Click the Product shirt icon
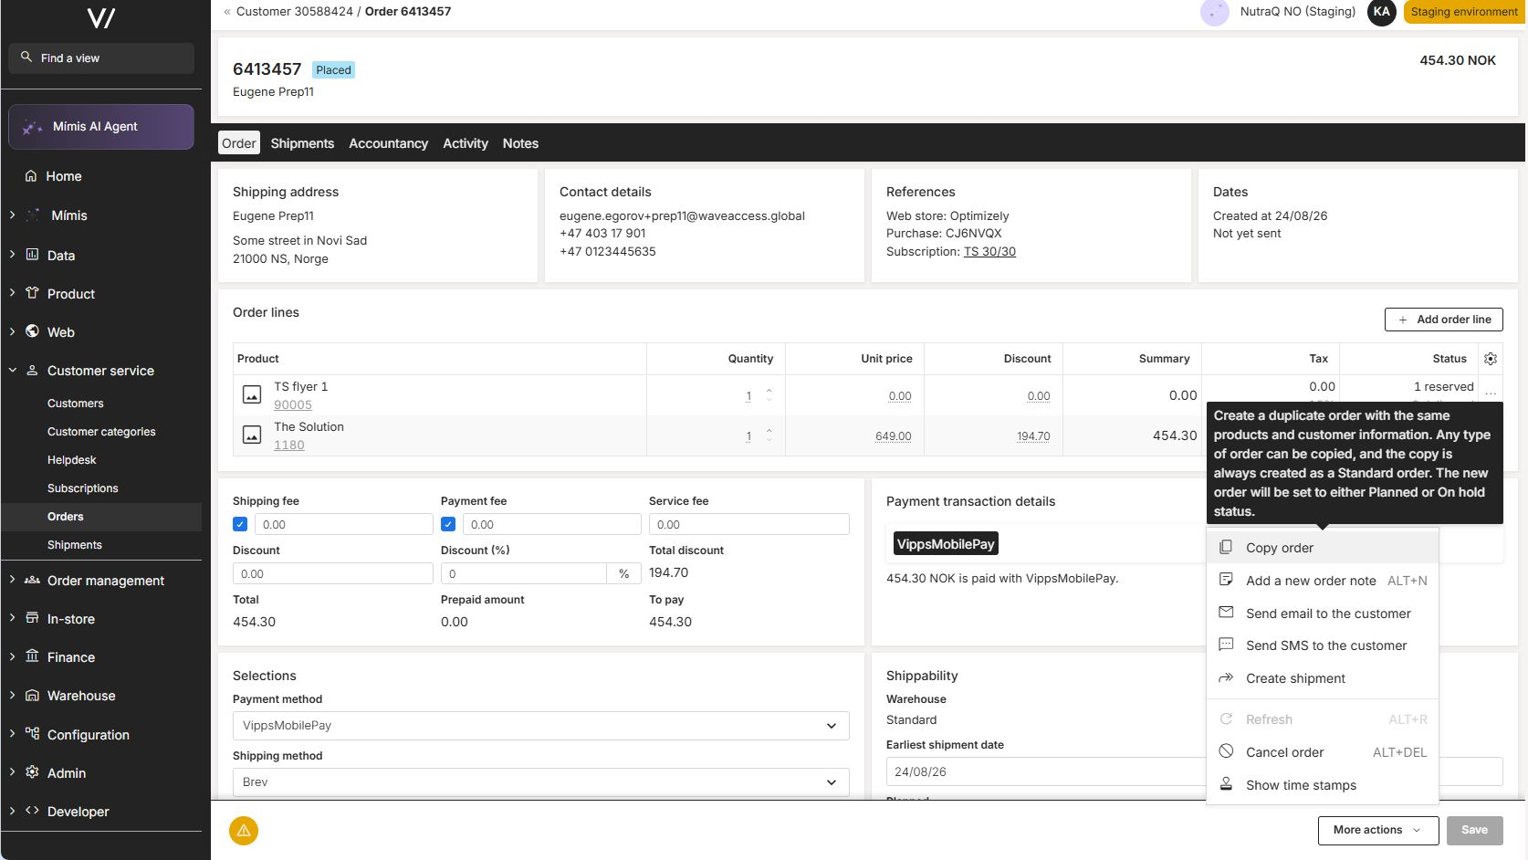Screen dimensions: 1528x860 tap(32, 293)
